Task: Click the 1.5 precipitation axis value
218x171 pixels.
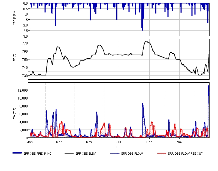Action: tap(25, 20)
